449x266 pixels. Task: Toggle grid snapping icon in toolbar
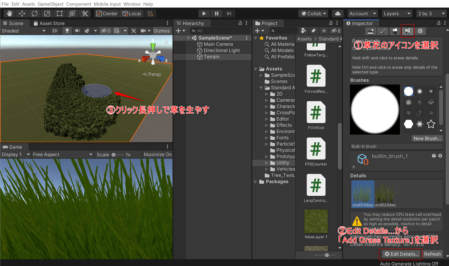coord(150,13)
